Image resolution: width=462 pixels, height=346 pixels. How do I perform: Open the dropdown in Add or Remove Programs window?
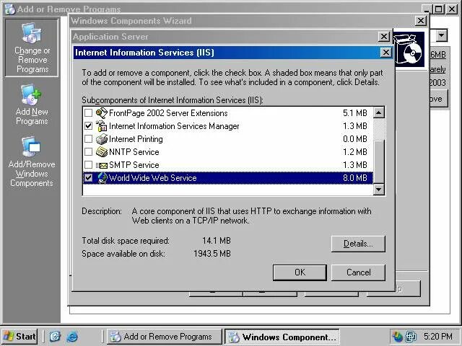click(441, 35)
